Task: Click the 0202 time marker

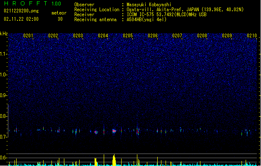Action: [53, 36]
